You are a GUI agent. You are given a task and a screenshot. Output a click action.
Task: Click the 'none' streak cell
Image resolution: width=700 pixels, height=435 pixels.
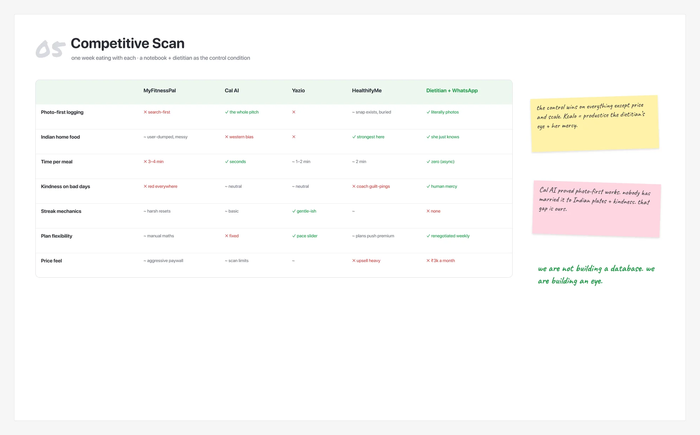[x=433, y=211]
